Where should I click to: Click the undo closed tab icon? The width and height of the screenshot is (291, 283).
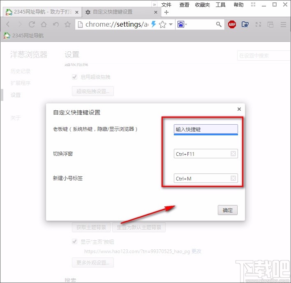point(55,24)
